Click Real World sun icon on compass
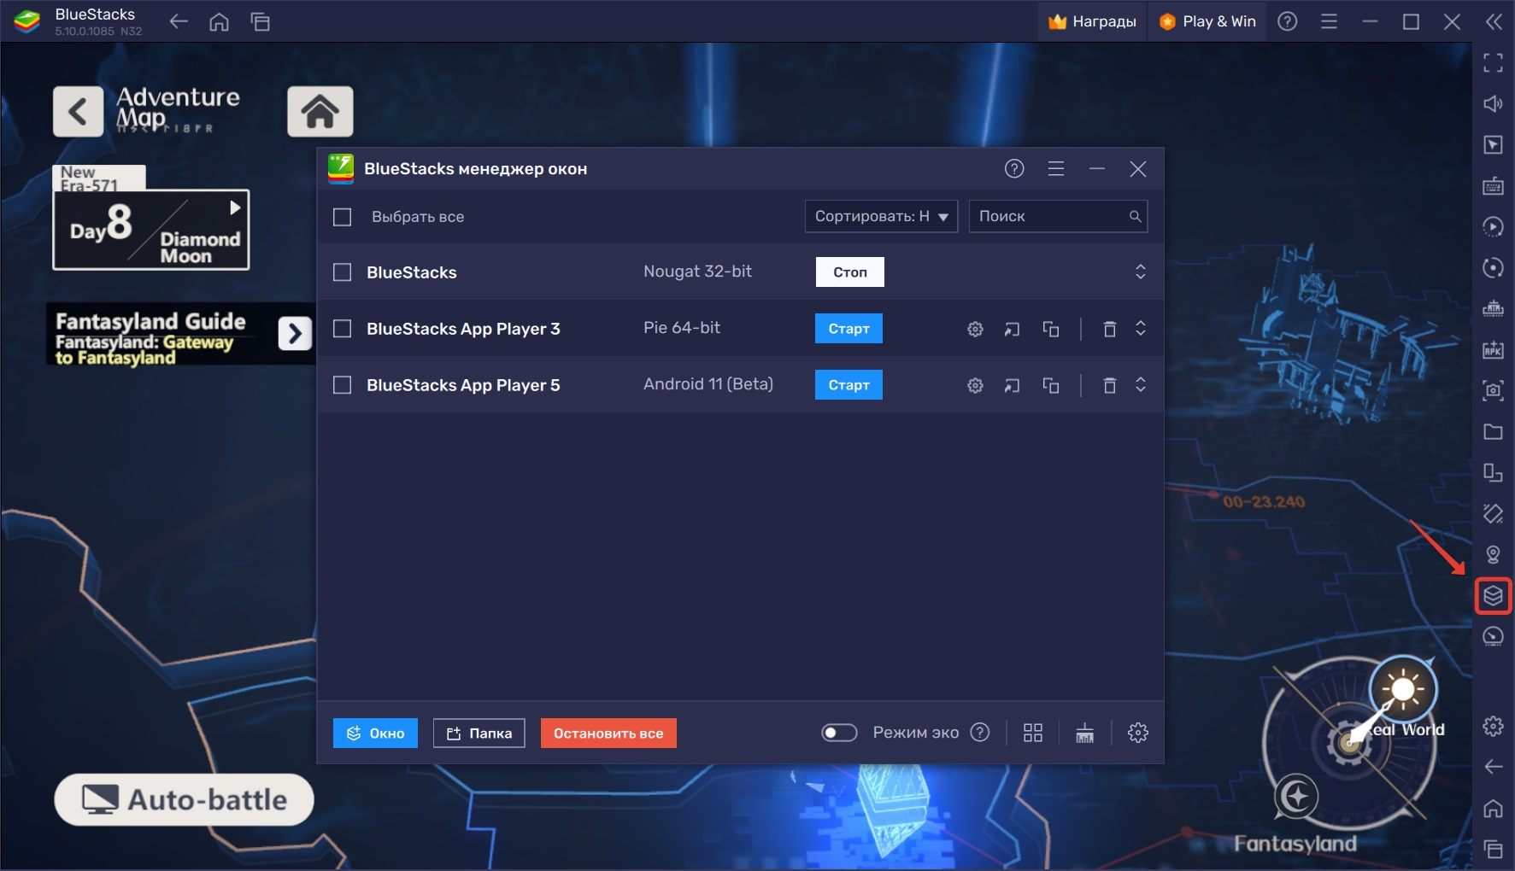Viewport: 1515px width, 871px height. [1402, 690]
